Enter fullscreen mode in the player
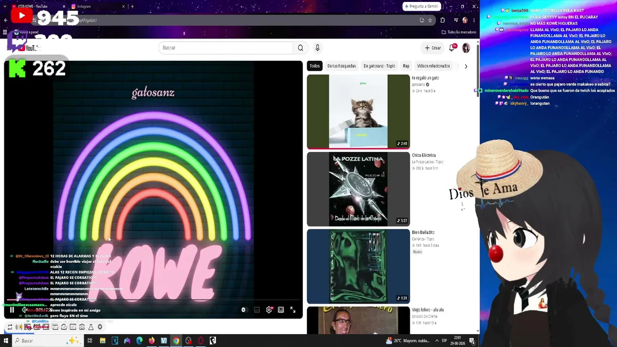617x347 pixels. click(x=293, y=310)
